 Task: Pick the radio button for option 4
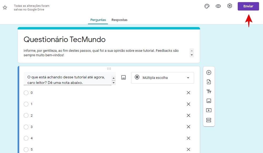pyautogui.click(x=26, y=138)
